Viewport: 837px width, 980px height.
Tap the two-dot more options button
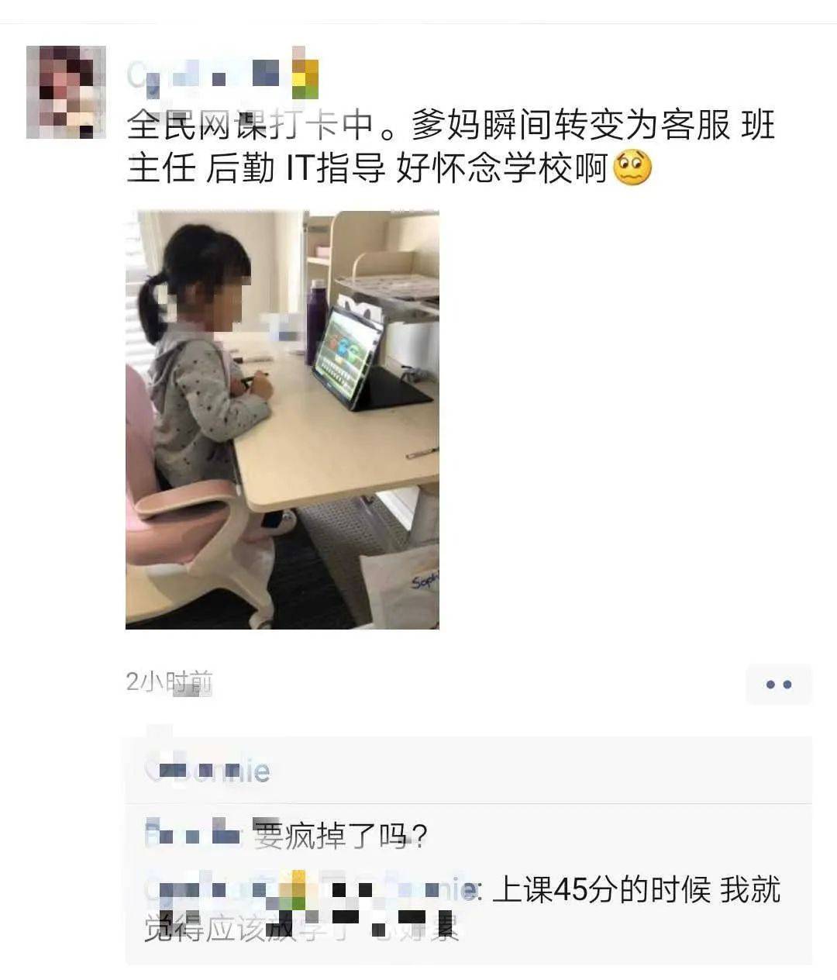pos(778,685)
